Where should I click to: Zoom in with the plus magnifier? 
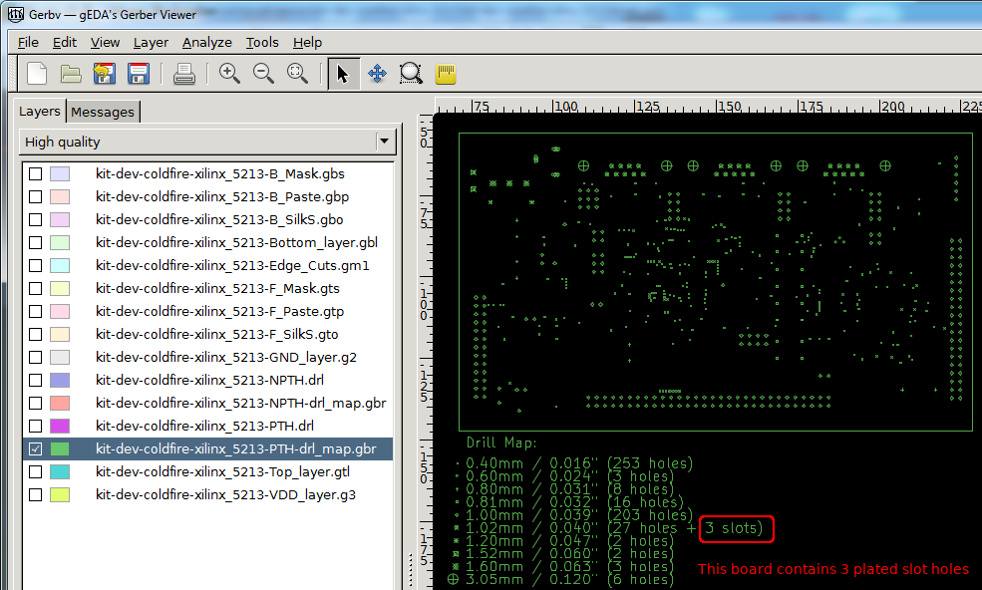pos(230,74)
